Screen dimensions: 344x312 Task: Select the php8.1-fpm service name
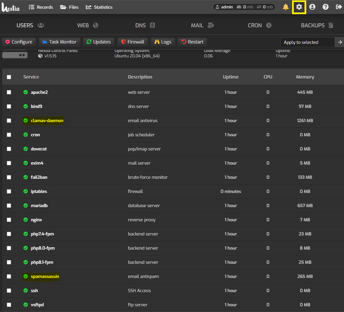[42, 262]
